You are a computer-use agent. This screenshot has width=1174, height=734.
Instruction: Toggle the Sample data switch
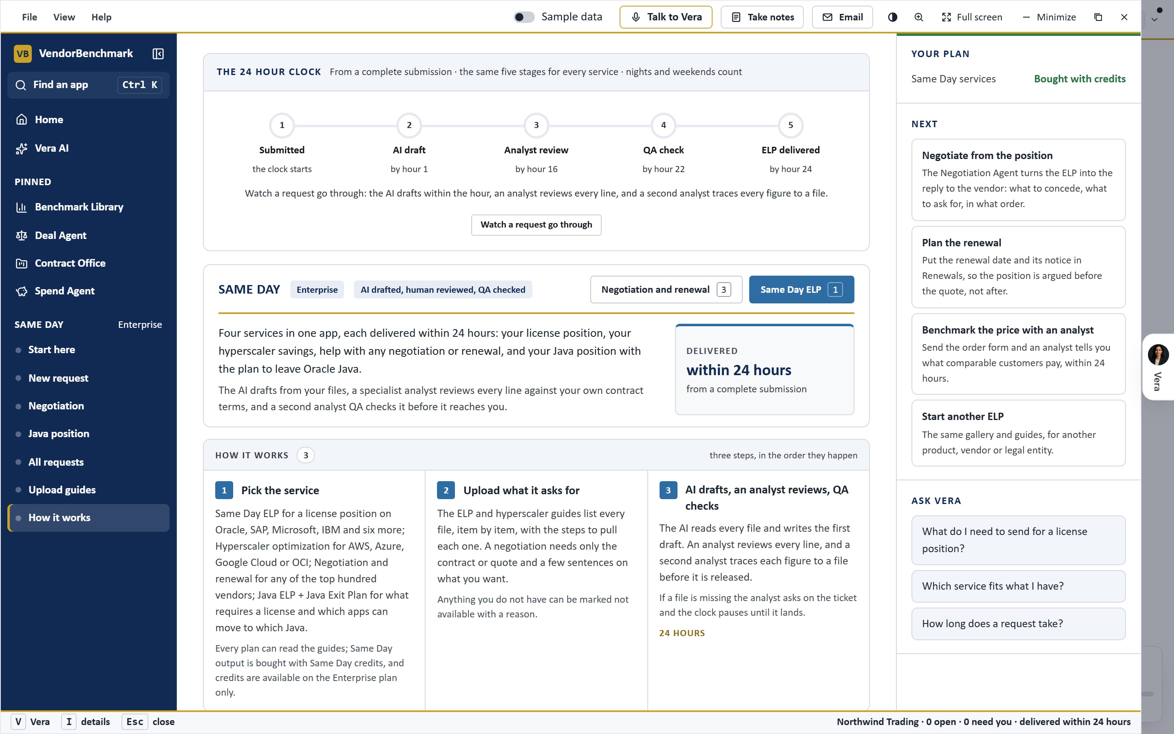(524, 17)
